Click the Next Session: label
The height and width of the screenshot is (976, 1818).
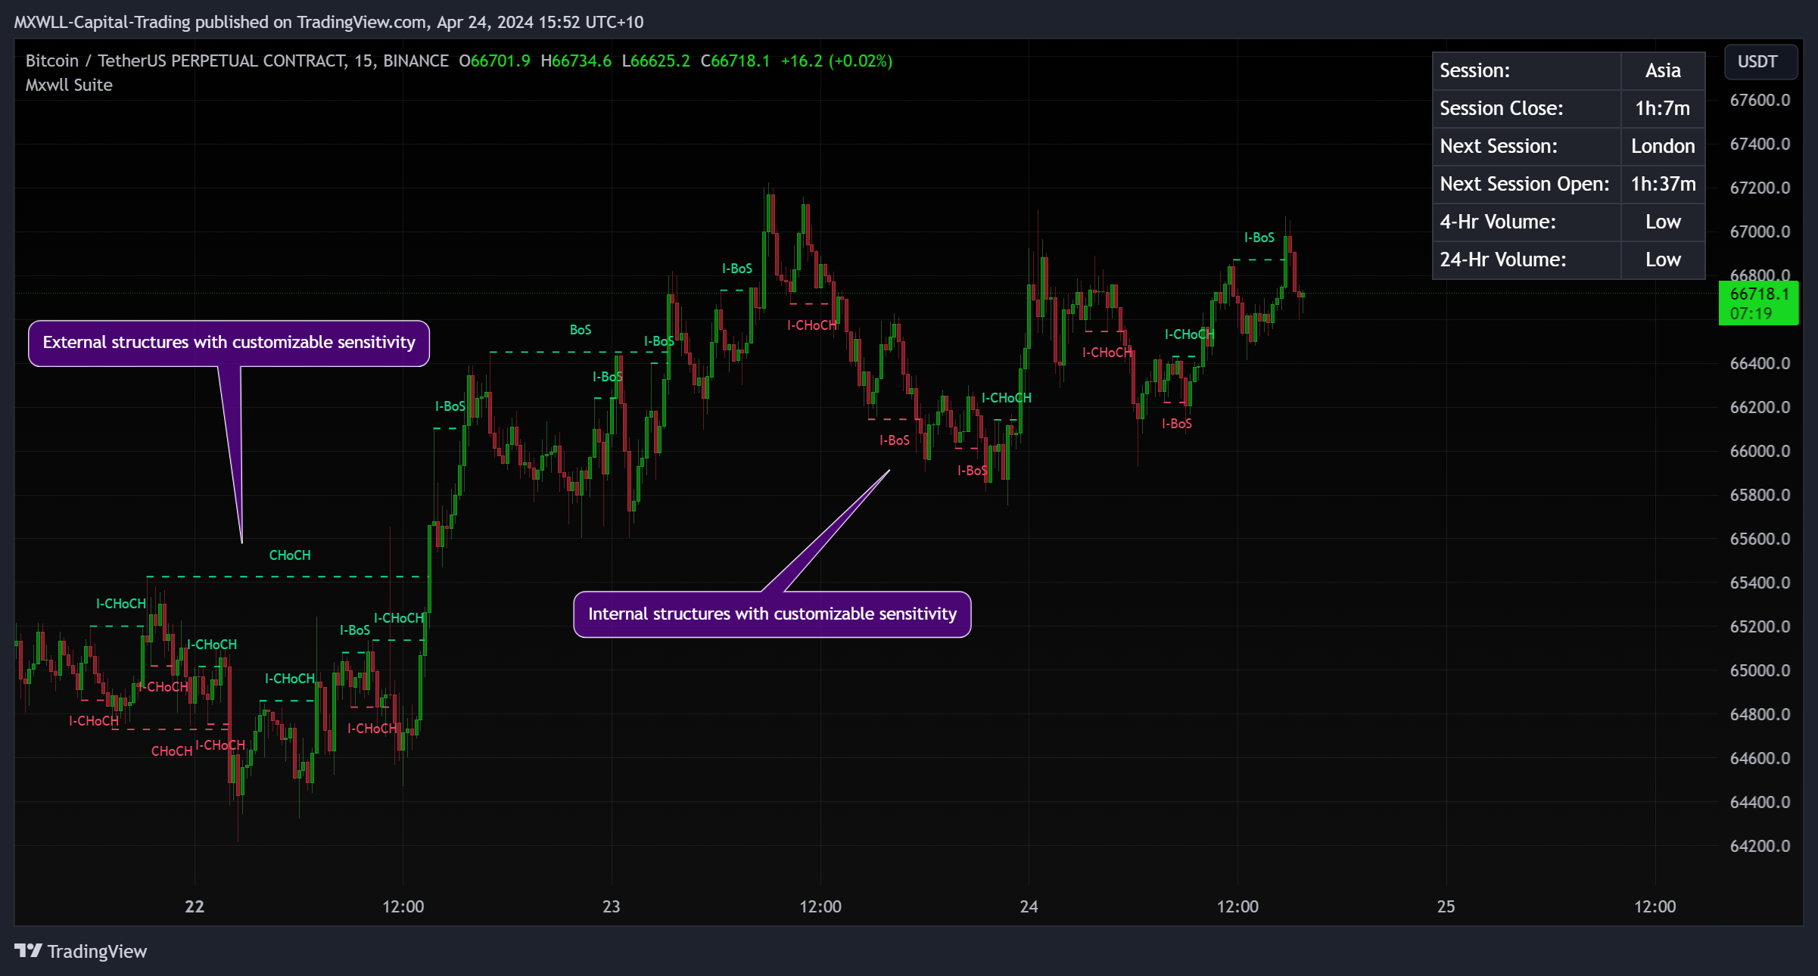1499,146
